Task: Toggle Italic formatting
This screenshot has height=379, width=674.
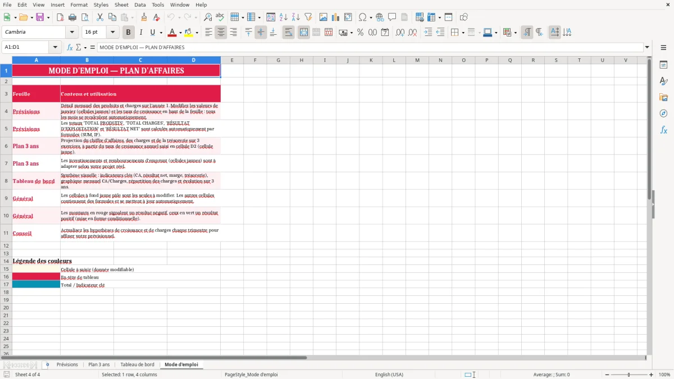Action: pyautogui.click(x=141, y=33)
